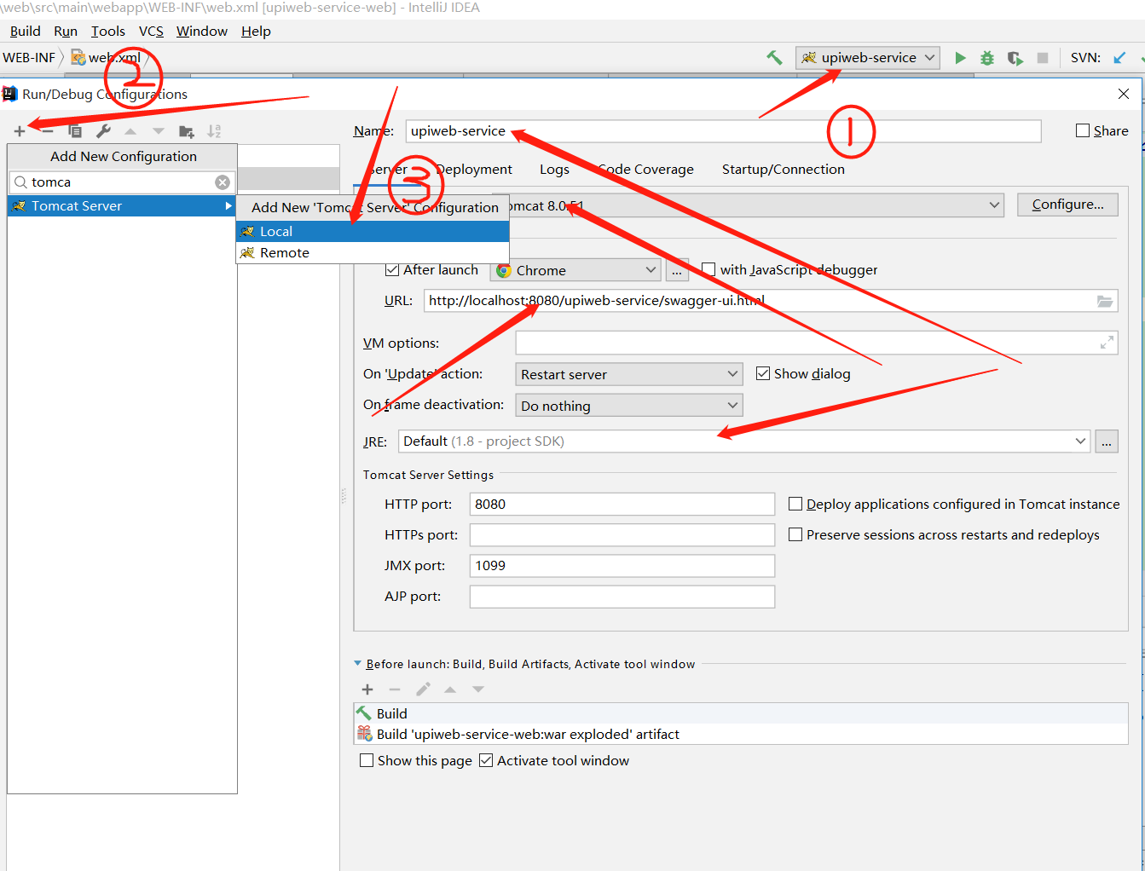Switch to Code Coverage tab

(x=645, y=169)
